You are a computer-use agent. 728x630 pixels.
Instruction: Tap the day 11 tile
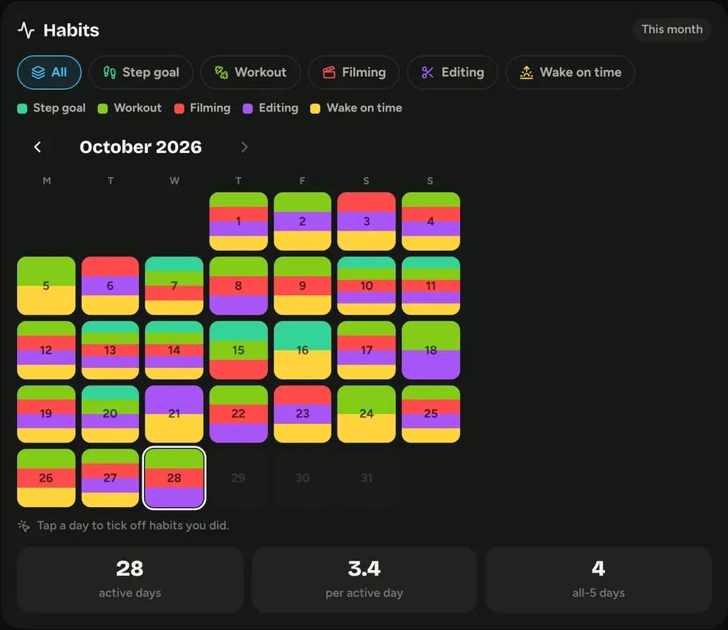coord(431,285)
